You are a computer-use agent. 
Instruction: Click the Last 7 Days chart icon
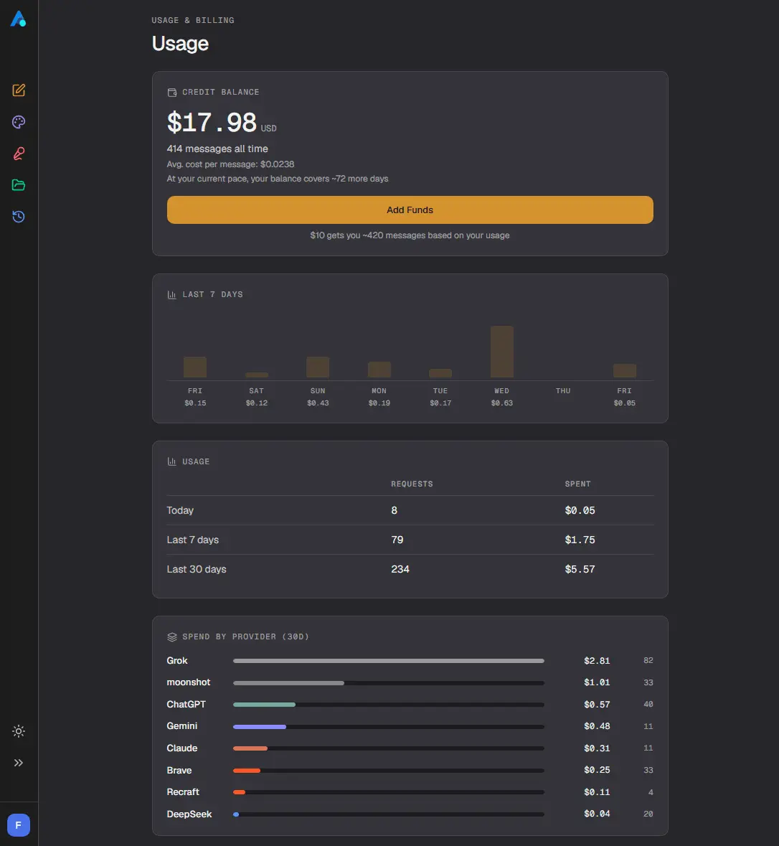(x=172, y=295)
